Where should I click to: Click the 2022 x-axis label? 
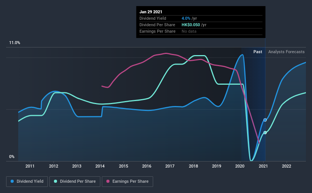[x=287, y=166]
